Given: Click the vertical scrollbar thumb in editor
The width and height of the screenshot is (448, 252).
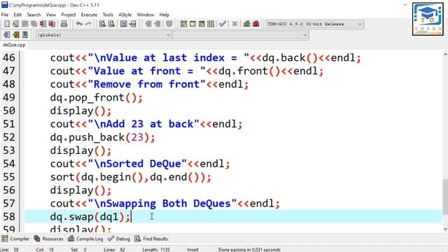Looking at the screenshot, I should [445, 197].
